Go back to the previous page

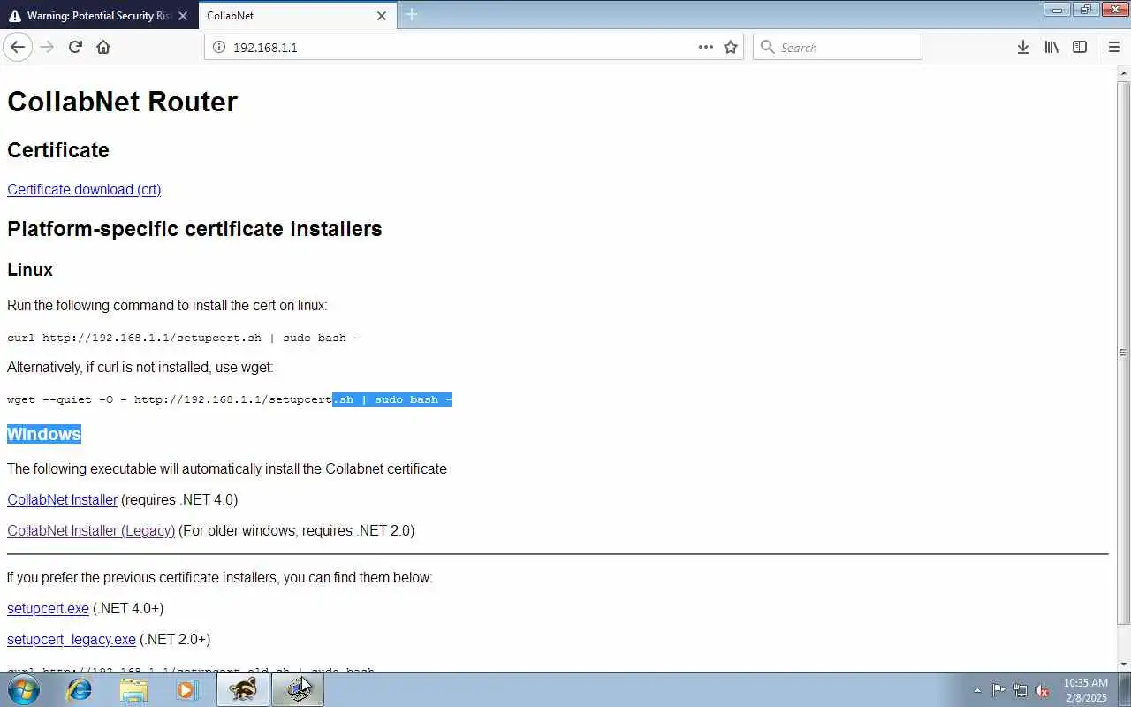pyautogui.click(x=18, y=47)
